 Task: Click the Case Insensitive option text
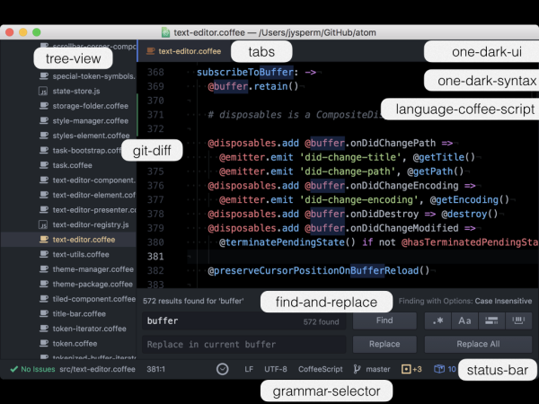point(503,301)
